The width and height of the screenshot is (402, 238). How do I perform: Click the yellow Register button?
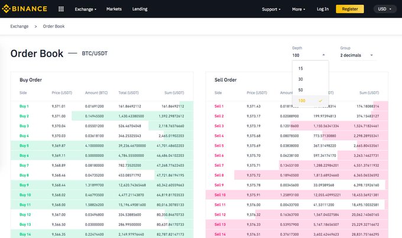[350, 9]
